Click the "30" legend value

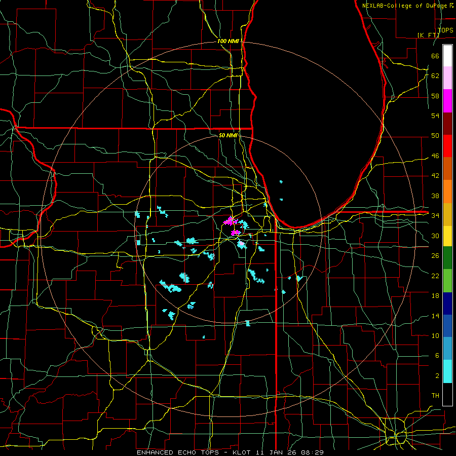point(435,236)
